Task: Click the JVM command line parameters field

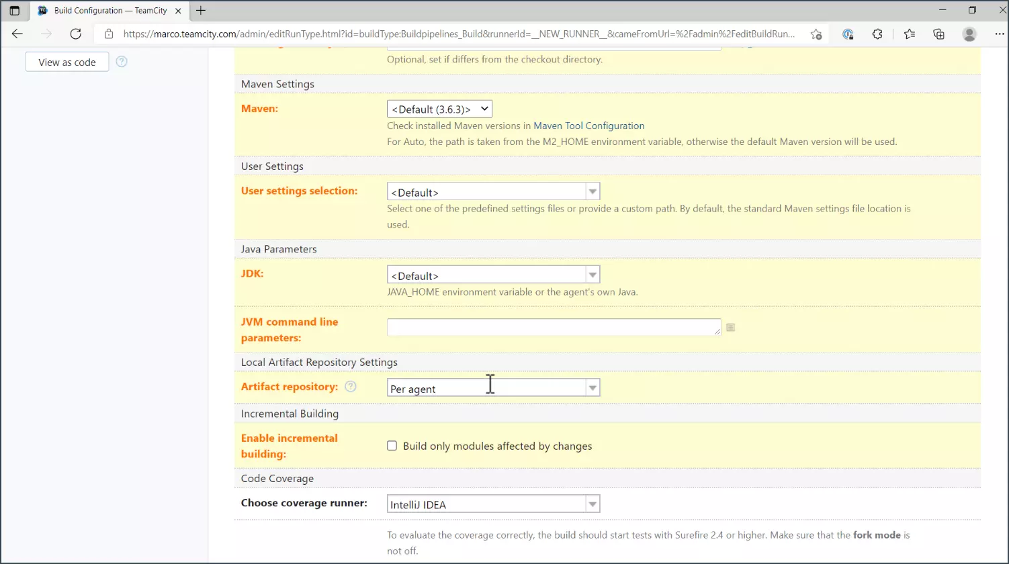Action: point(553,327)
